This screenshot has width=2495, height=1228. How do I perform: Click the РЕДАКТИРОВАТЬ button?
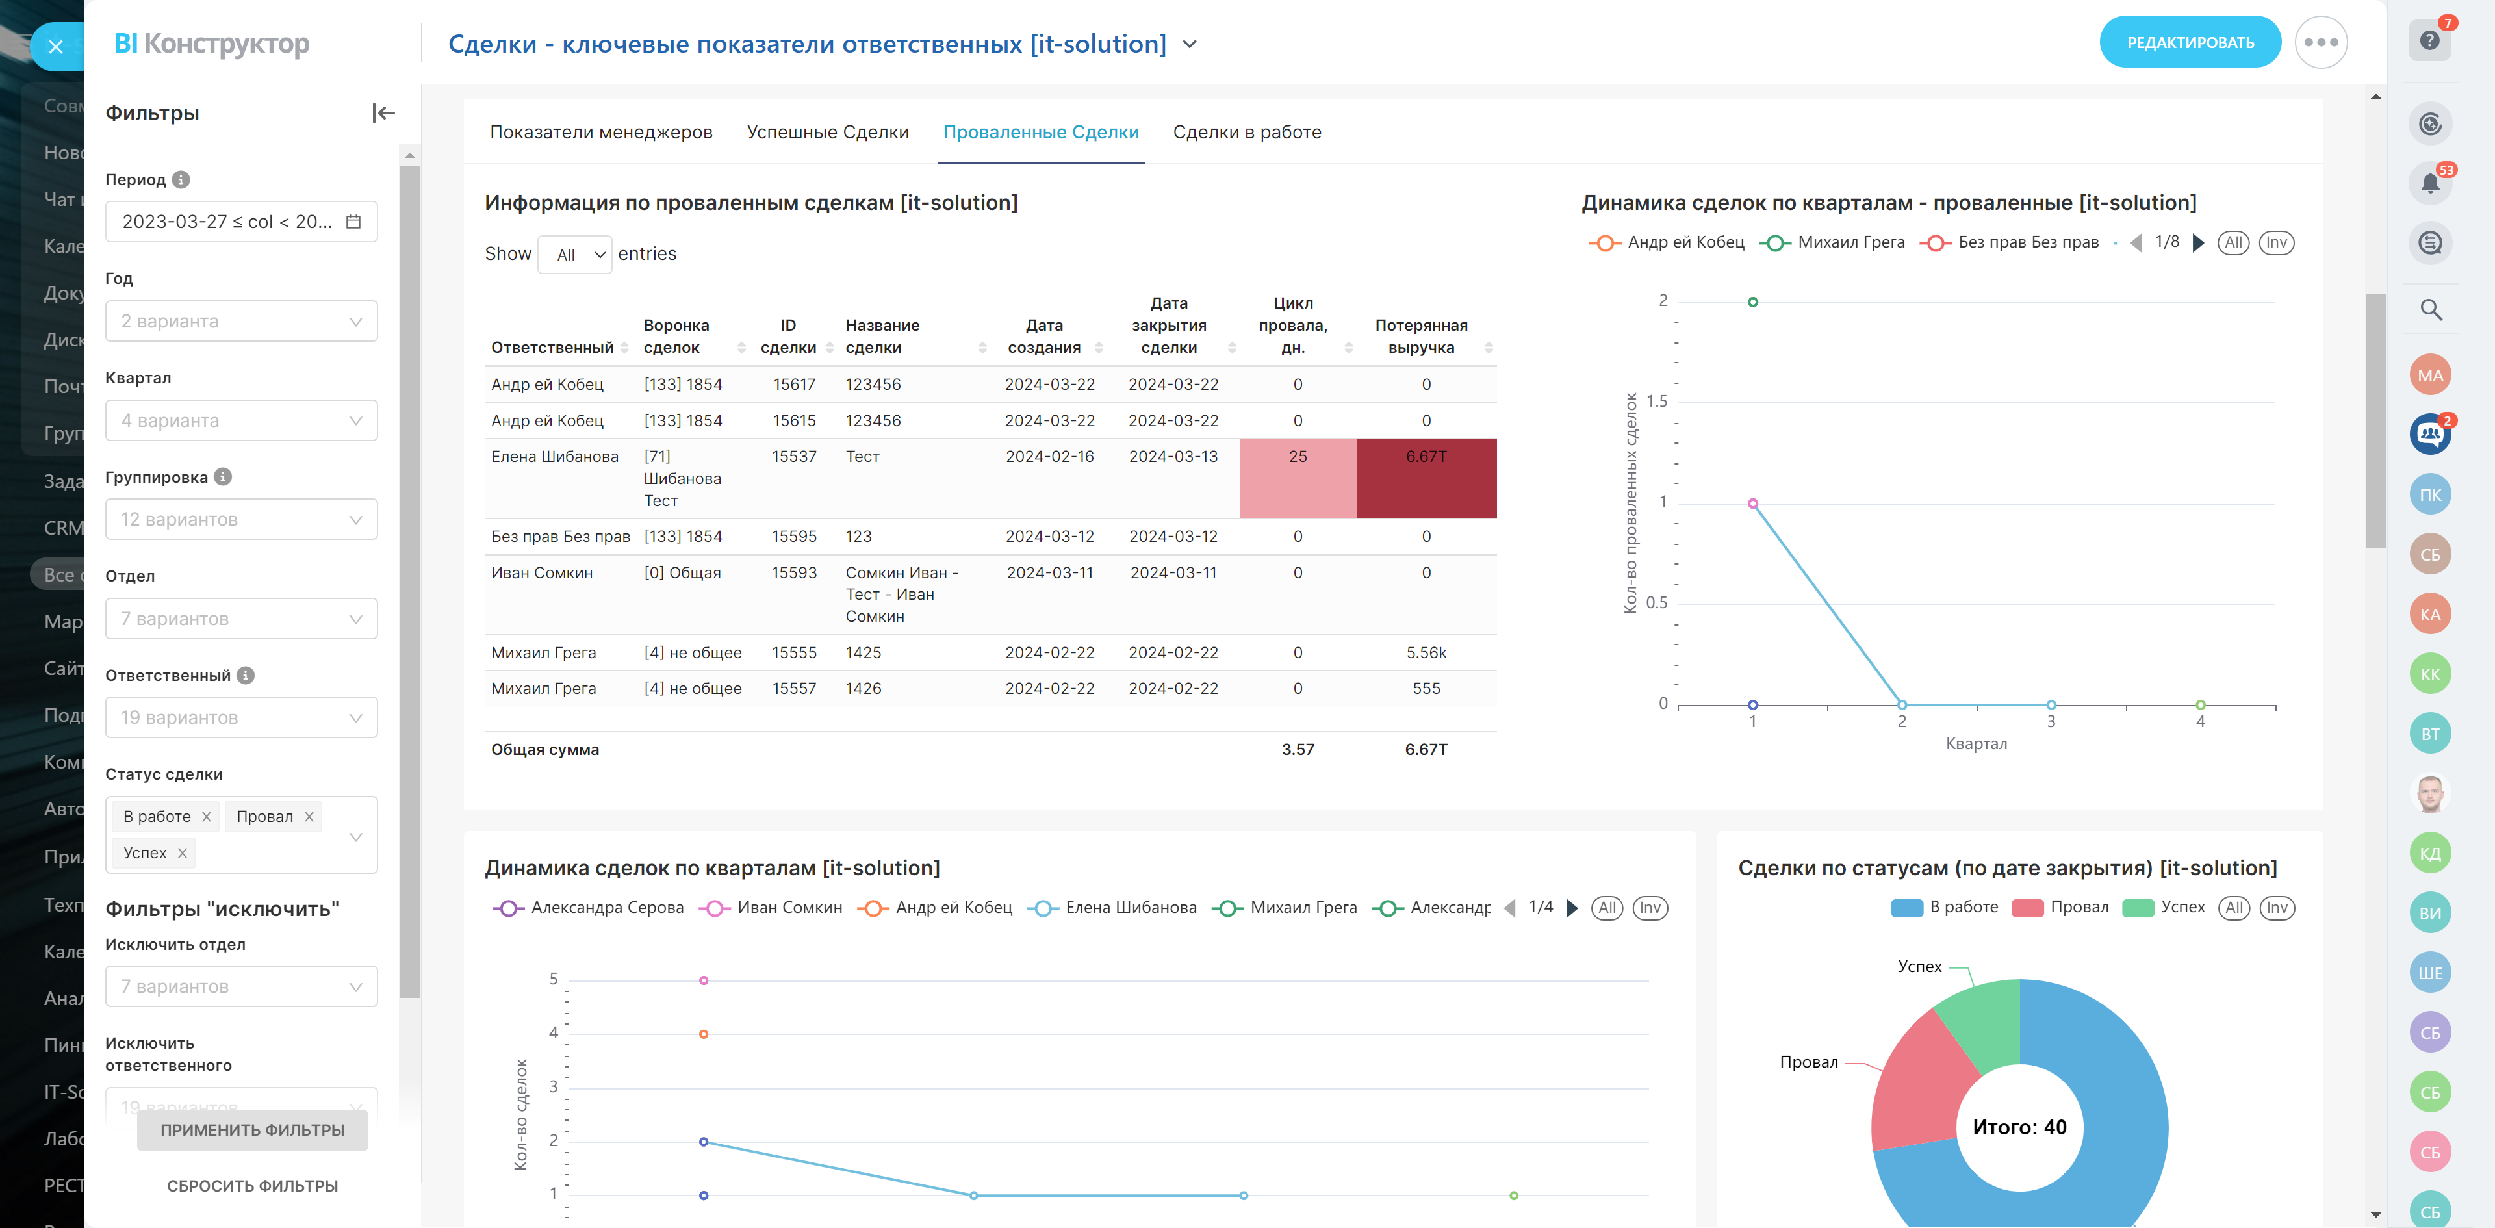2190,43
